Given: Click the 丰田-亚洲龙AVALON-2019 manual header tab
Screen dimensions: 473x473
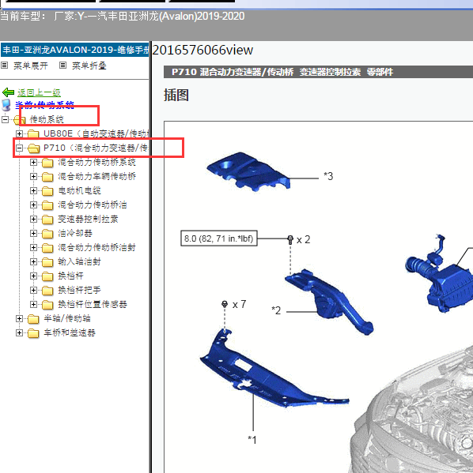Looking at the screenshot, I should [75, 50].
